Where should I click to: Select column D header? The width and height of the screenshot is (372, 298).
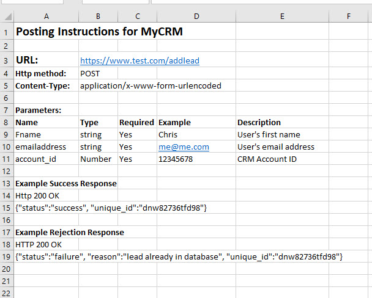click(196, 16)
